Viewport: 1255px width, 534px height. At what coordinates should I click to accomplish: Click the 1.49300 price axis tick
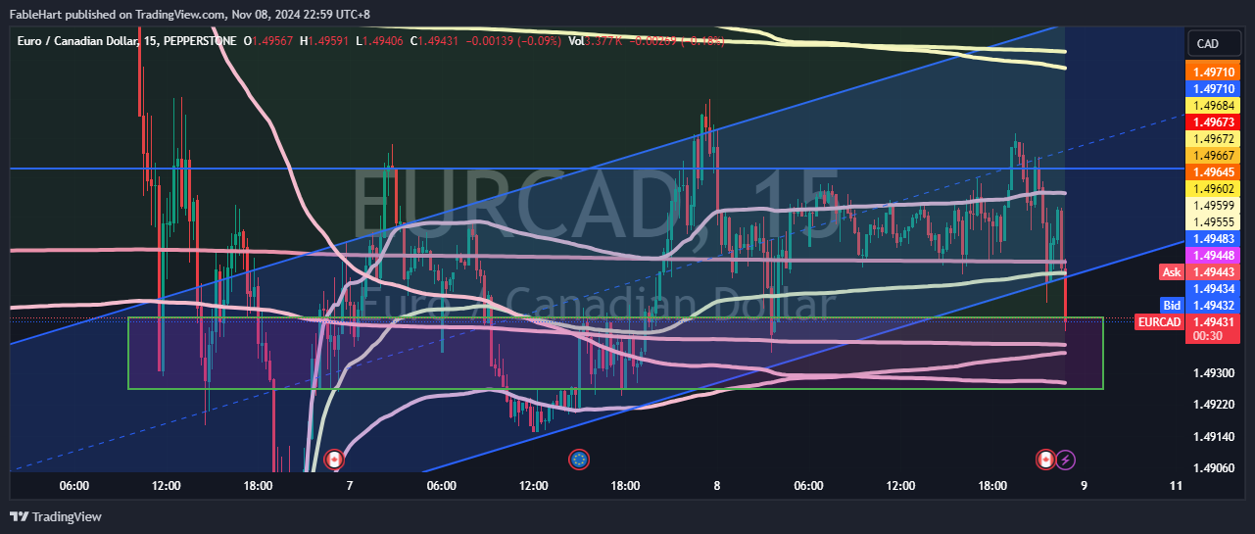[1214, 373]
